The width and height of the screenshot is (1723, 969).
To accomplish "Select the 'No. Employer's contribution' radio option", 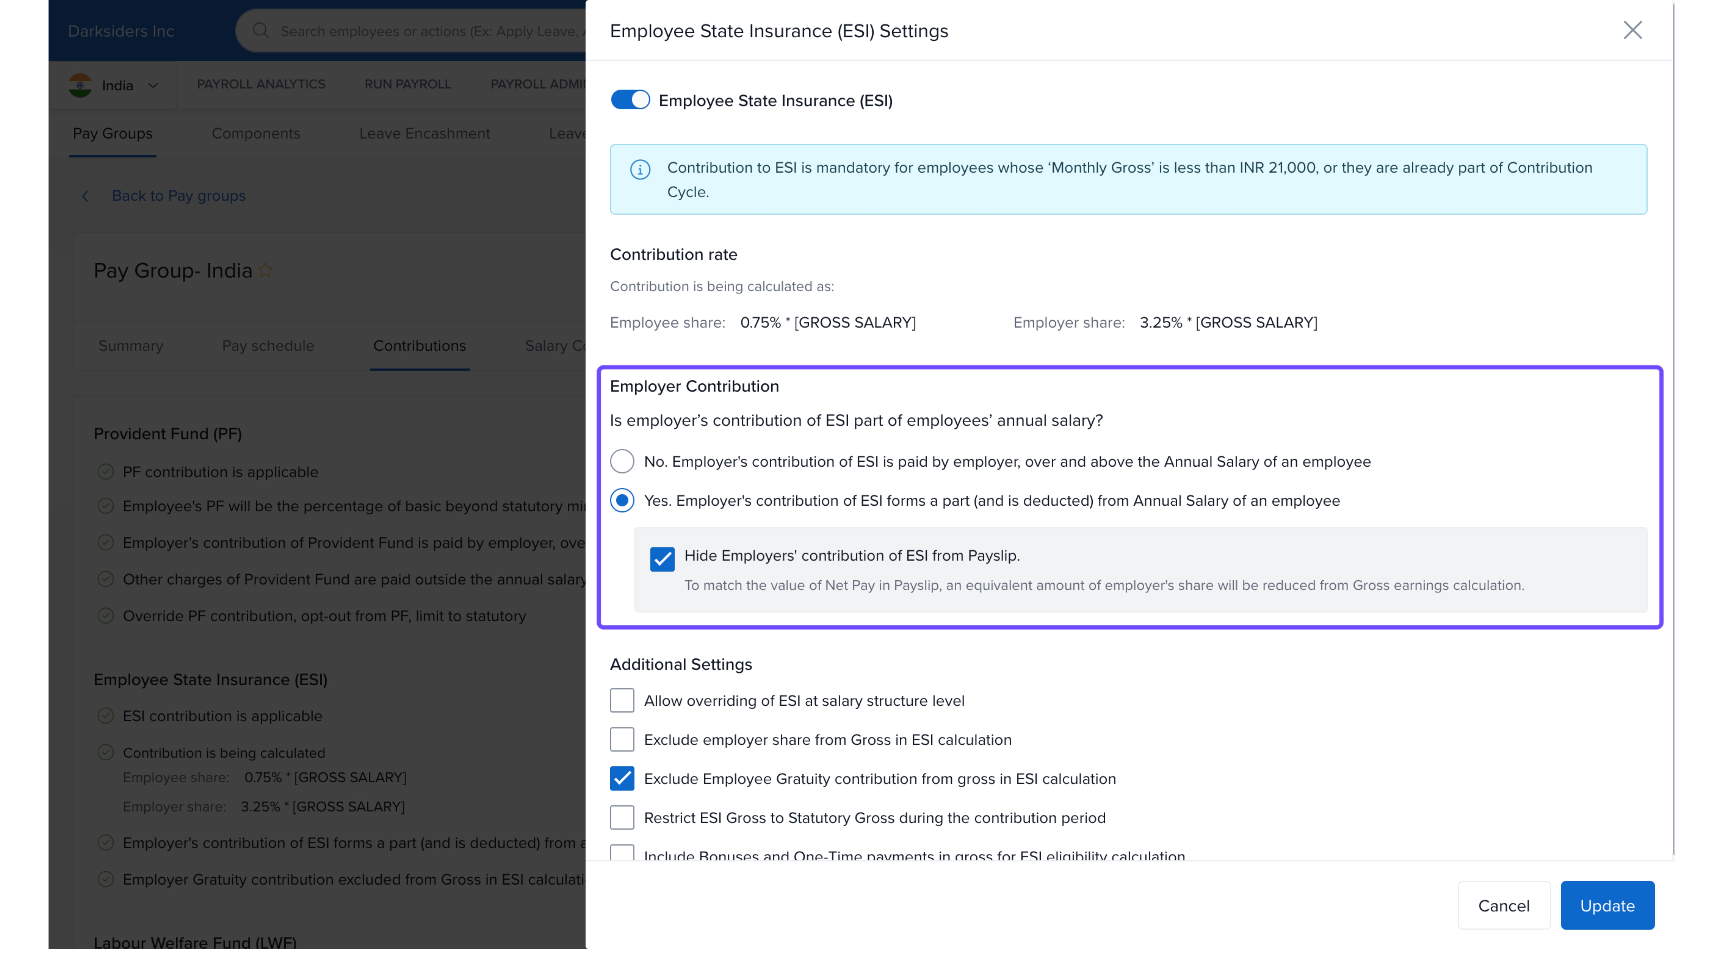I will point(622,461).
